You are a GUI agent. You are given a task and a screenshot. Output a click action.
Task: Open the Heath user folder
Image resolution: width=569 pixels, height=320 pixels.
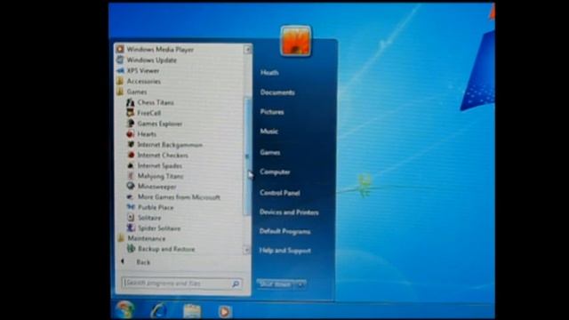tap(269, 73)
